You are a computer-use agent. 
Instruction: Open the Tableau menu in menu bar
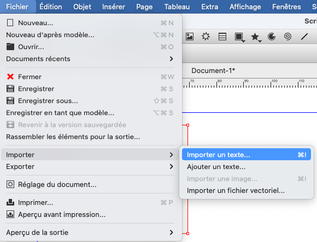pyautogui.click(x=177, y=7)
